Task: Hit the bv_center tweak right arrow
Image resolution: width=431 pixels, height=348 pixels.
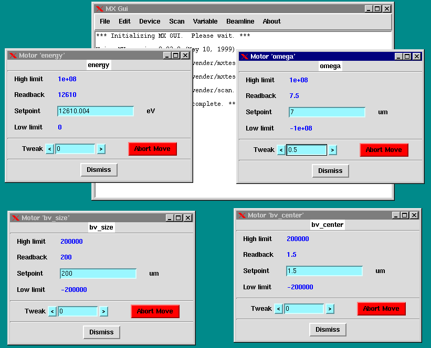Action: pyautogui.click(x=330, y=309)
